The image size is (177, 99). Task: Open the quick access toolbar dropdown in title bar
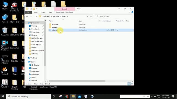(36, 9)
